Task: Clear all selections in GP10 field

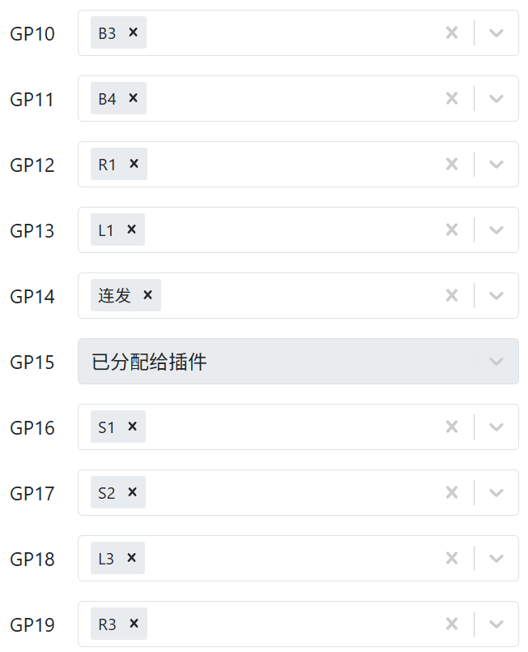Action: (x=452, y=32)
